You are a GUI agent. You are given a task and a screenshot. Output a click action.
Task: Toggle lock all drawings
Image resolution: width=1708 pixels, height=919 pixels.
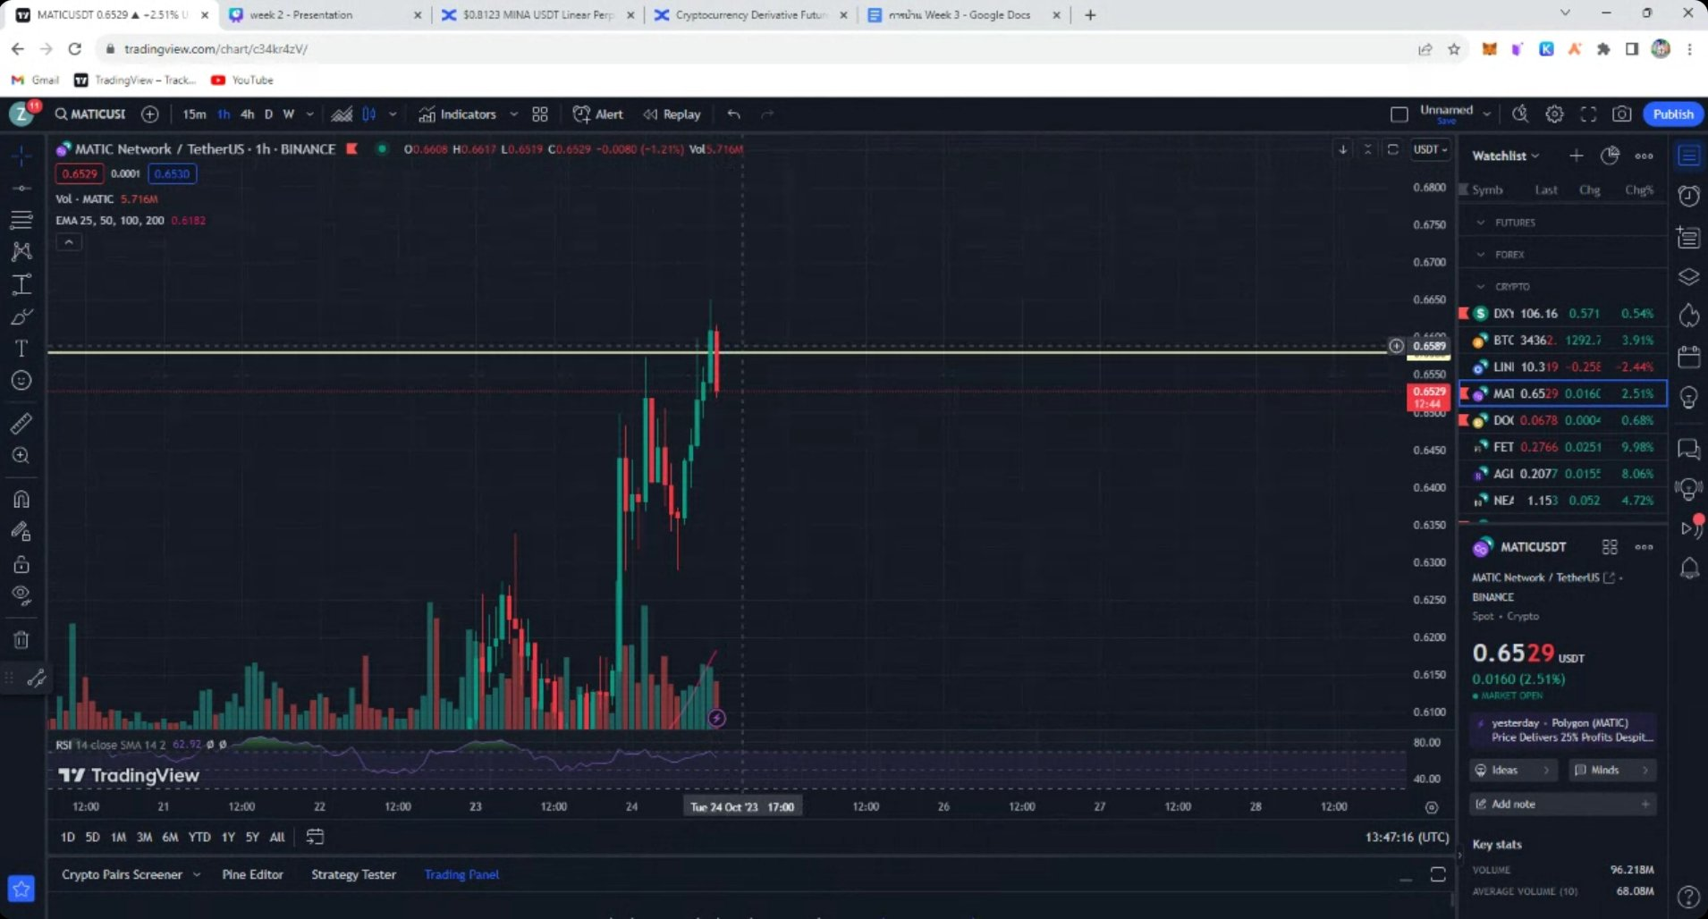point(21,564)
